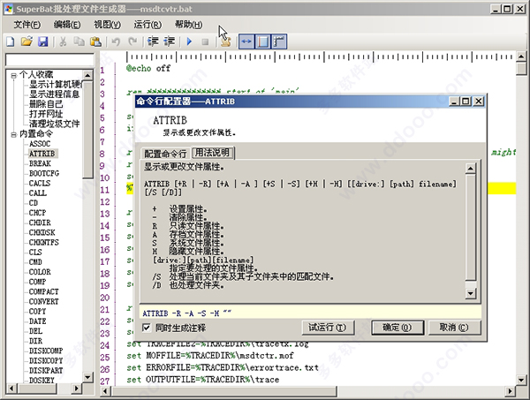Click the editor horizontal scrollbar right arrow
The height and width of the screenshot is (400, 530).
(510, 391)
